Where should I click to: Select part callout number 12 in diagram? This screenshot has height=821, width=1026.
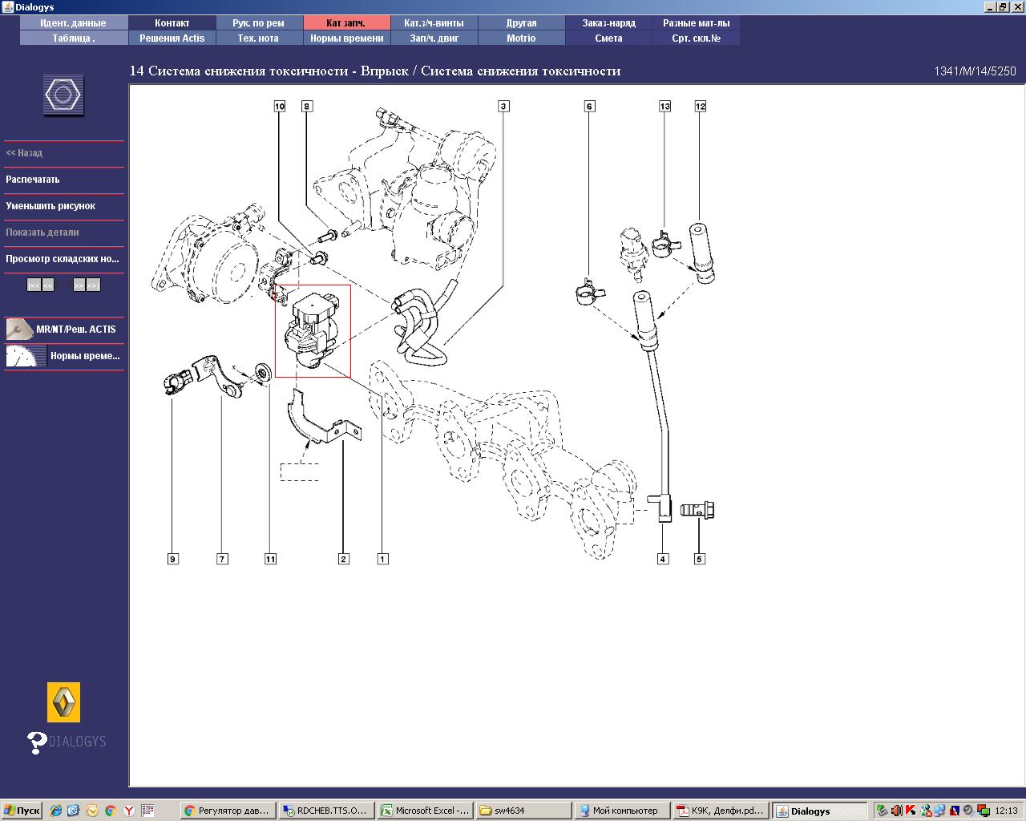[x=701, y=106]
